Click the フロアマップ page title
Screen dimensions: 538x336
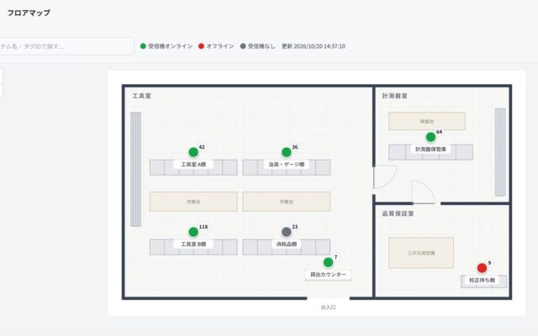(29, 13)
